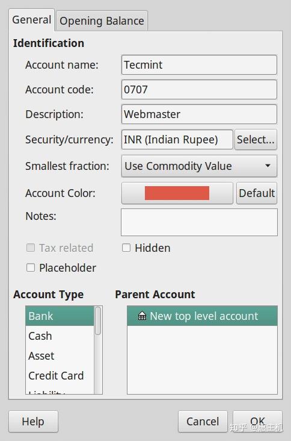This screenshot has height=441, width=291.
Task: Switch to the Opening Balance tab
Action: [x=102, y=21]
